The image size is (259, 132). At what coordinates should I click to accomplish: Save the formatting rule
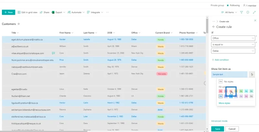tap(218, 129)
